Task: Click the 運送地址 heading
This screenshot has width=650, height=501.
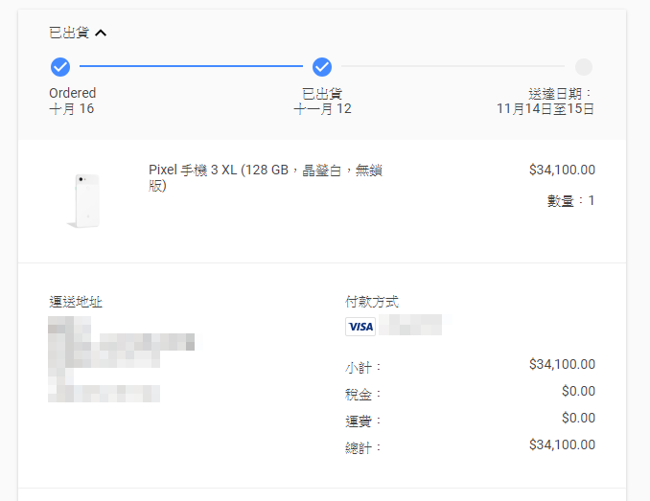Action: [76, 302]
